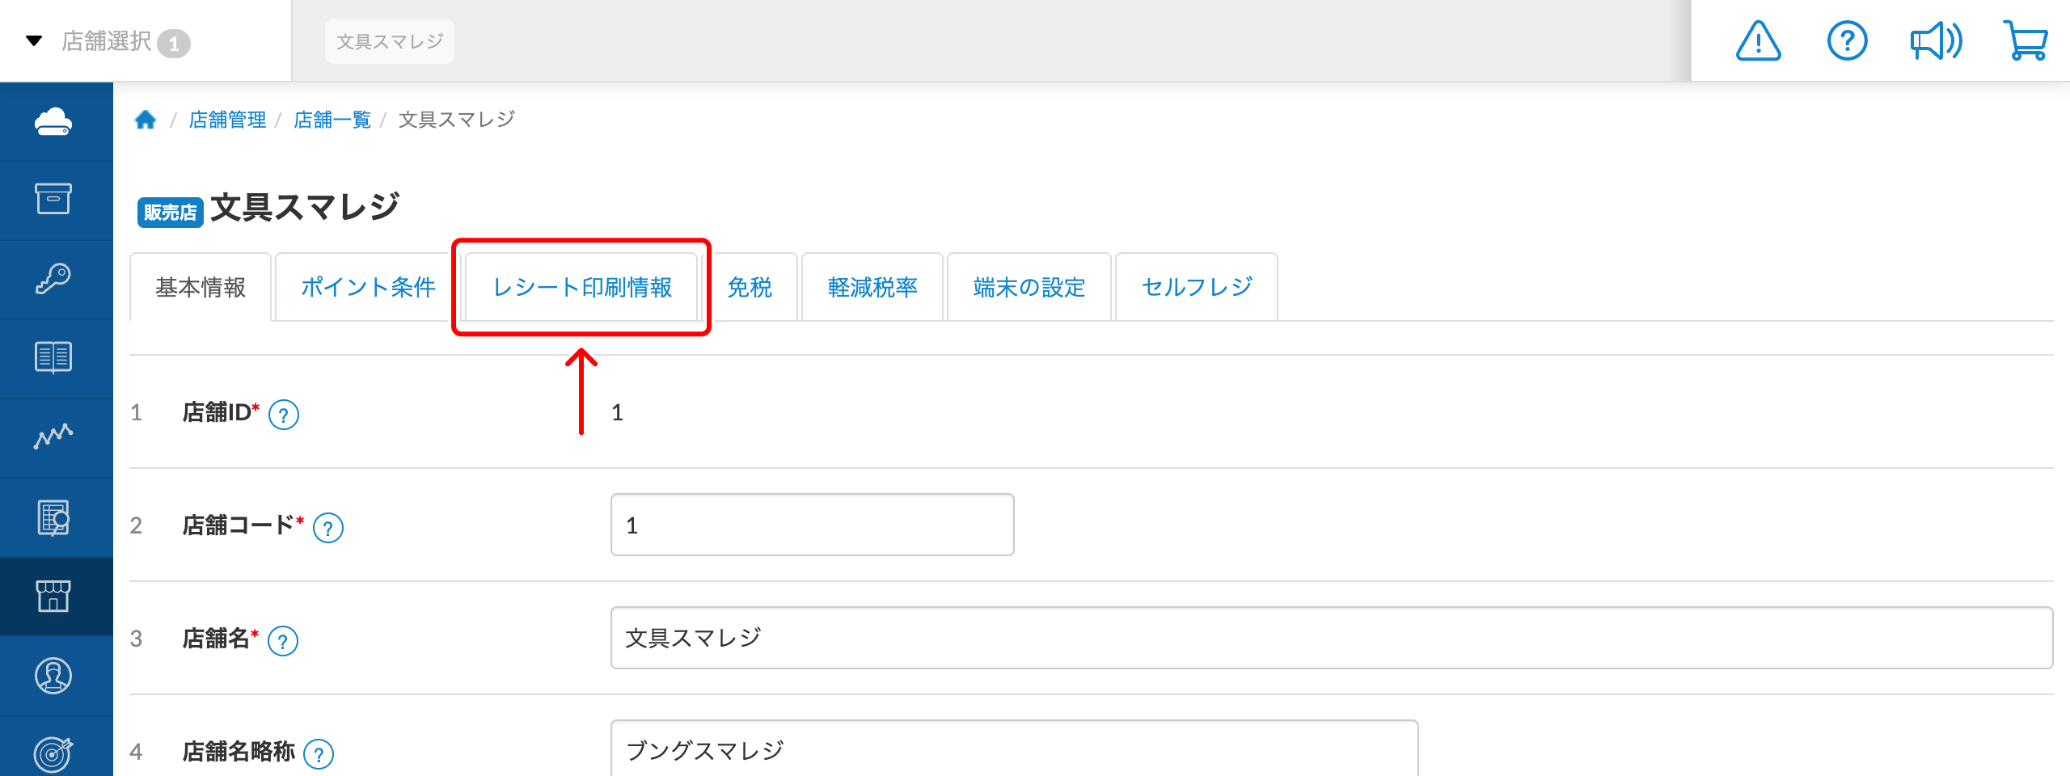The width and height of the screenshot is (2070, 776).
Task: Switch to the 基本情報 tab
Action: coord(201,287)
